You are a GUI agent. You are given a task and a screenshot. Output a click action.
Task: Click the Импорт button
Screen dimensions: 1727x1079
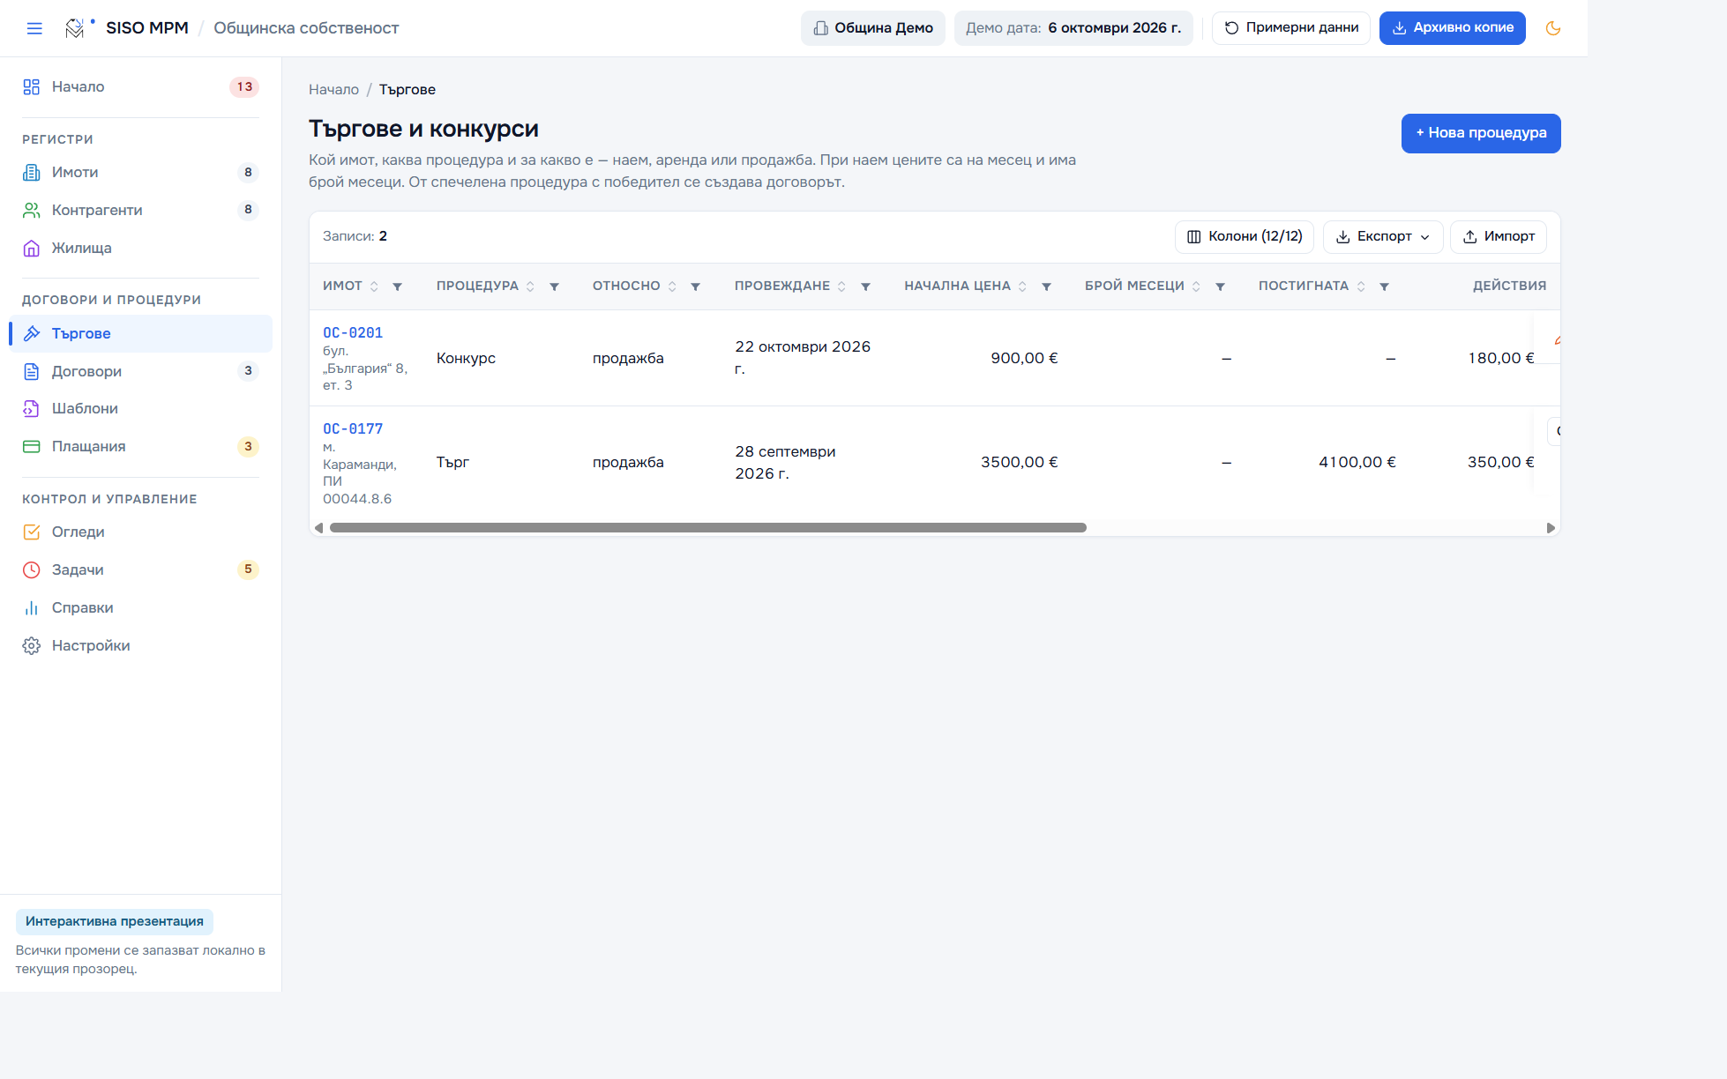1499,236
